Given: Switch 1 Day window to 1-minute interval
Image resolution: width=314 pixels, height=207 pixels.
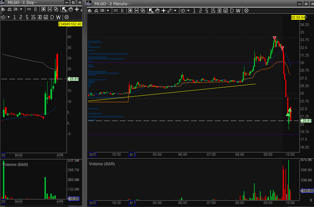Looking at the screenshot, I should point(15,17).
